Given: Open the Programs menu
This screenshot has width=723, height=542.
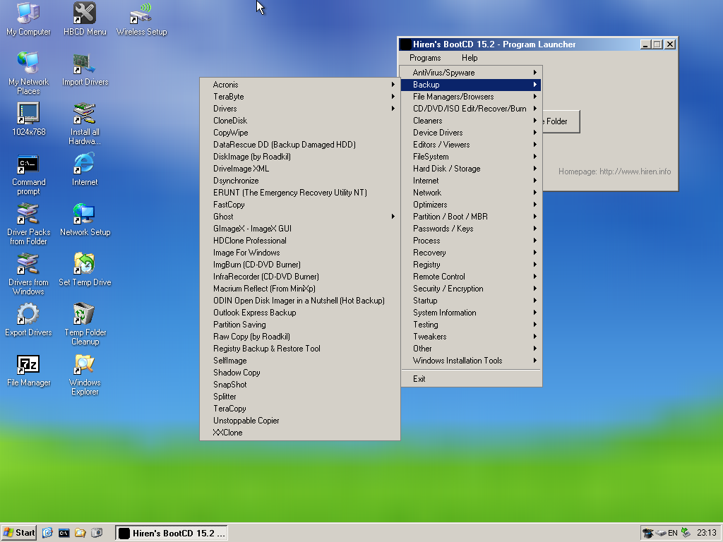Looking at the screenshot, I should (x=424, y=58).
